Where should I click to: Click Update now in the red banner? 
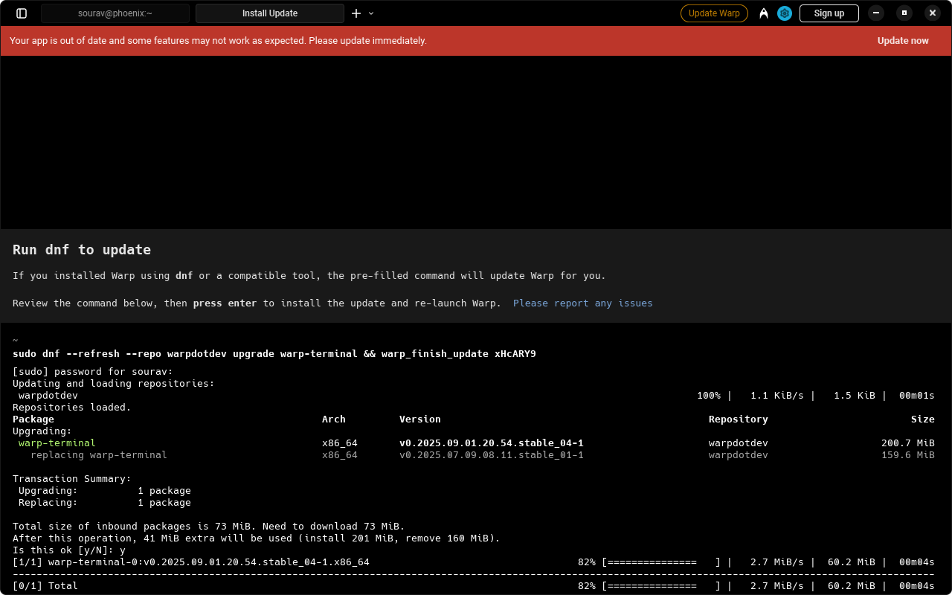(x=902, y=40)
